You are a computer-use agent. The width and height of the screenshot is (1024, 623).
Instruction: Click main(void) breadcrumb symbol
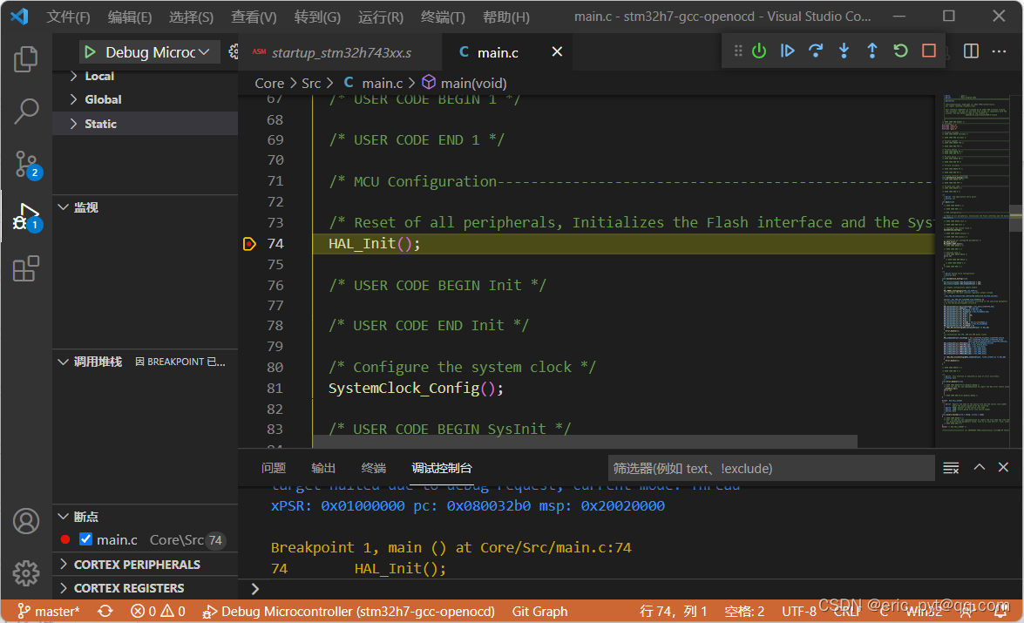click(465, 83)
